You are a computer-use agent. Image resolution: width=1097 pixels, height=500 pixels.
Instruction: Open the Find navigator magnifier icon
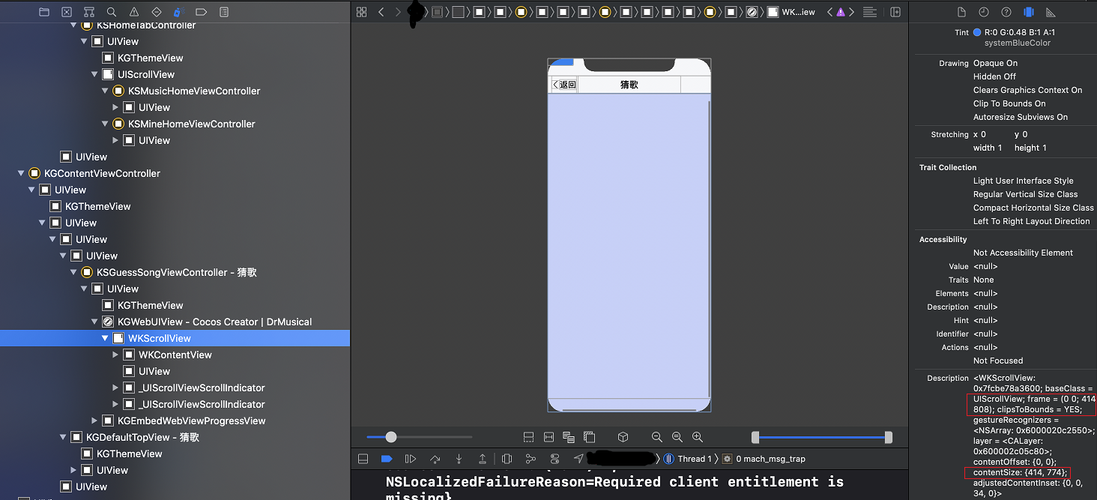point(112,12)
